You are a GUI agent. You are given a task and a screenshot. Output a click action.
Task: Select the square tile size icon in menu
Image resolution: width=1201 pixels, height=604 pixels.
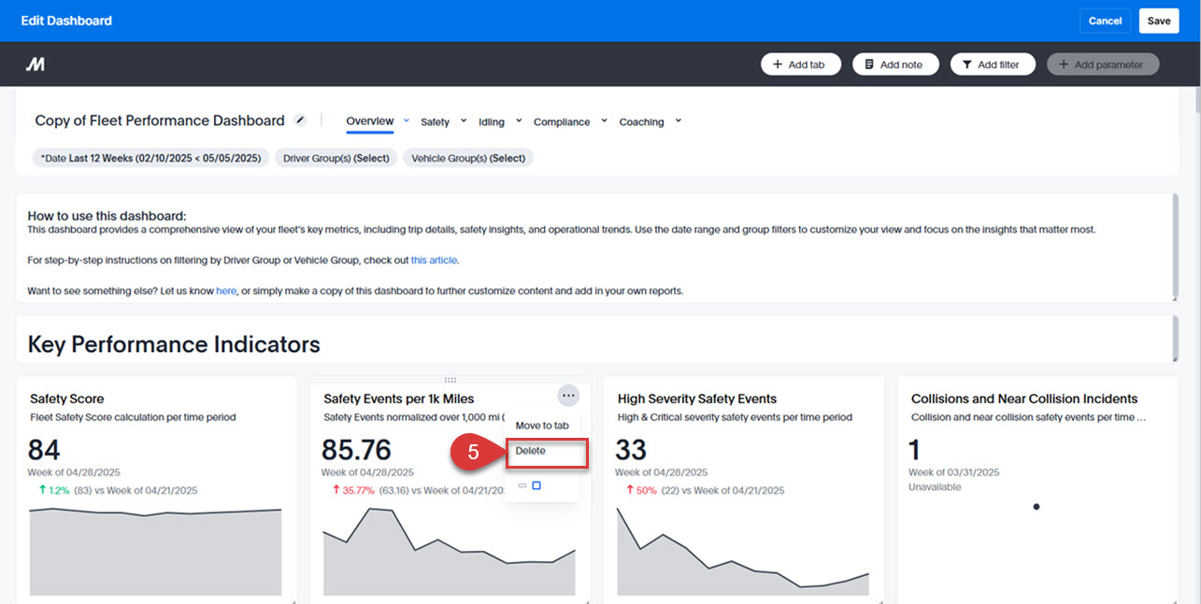click(536, 485)
